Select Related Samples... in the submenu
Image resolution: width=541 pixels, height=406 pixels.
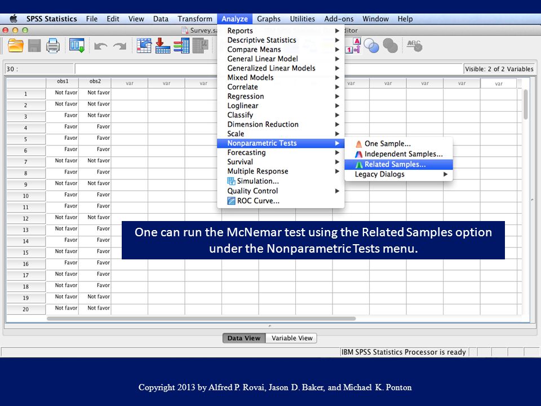pyautogui.click(x=398, y=164)
